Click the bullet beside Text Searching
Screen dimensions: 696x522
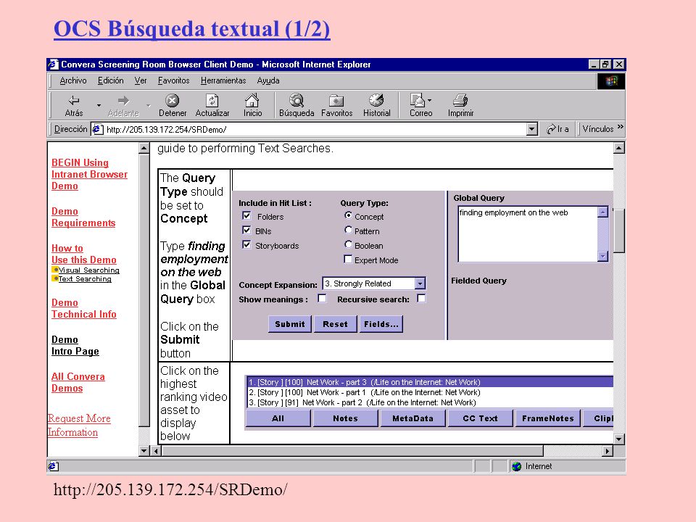[55, 278]
